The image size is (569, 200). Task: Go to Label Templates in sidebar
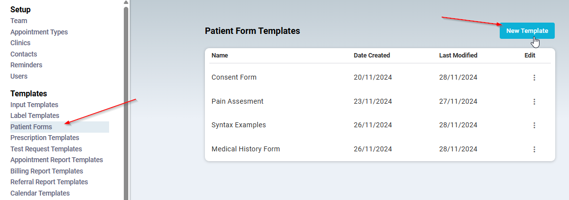[34, 115]
